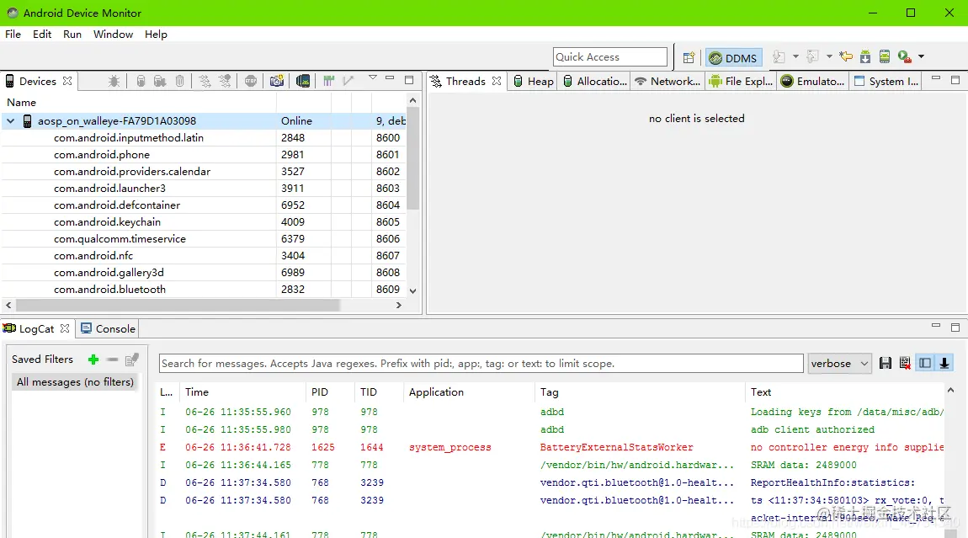Click the Dump View Hierarchy icon
This screenshot has height=538, width=968.
(302, 81)
